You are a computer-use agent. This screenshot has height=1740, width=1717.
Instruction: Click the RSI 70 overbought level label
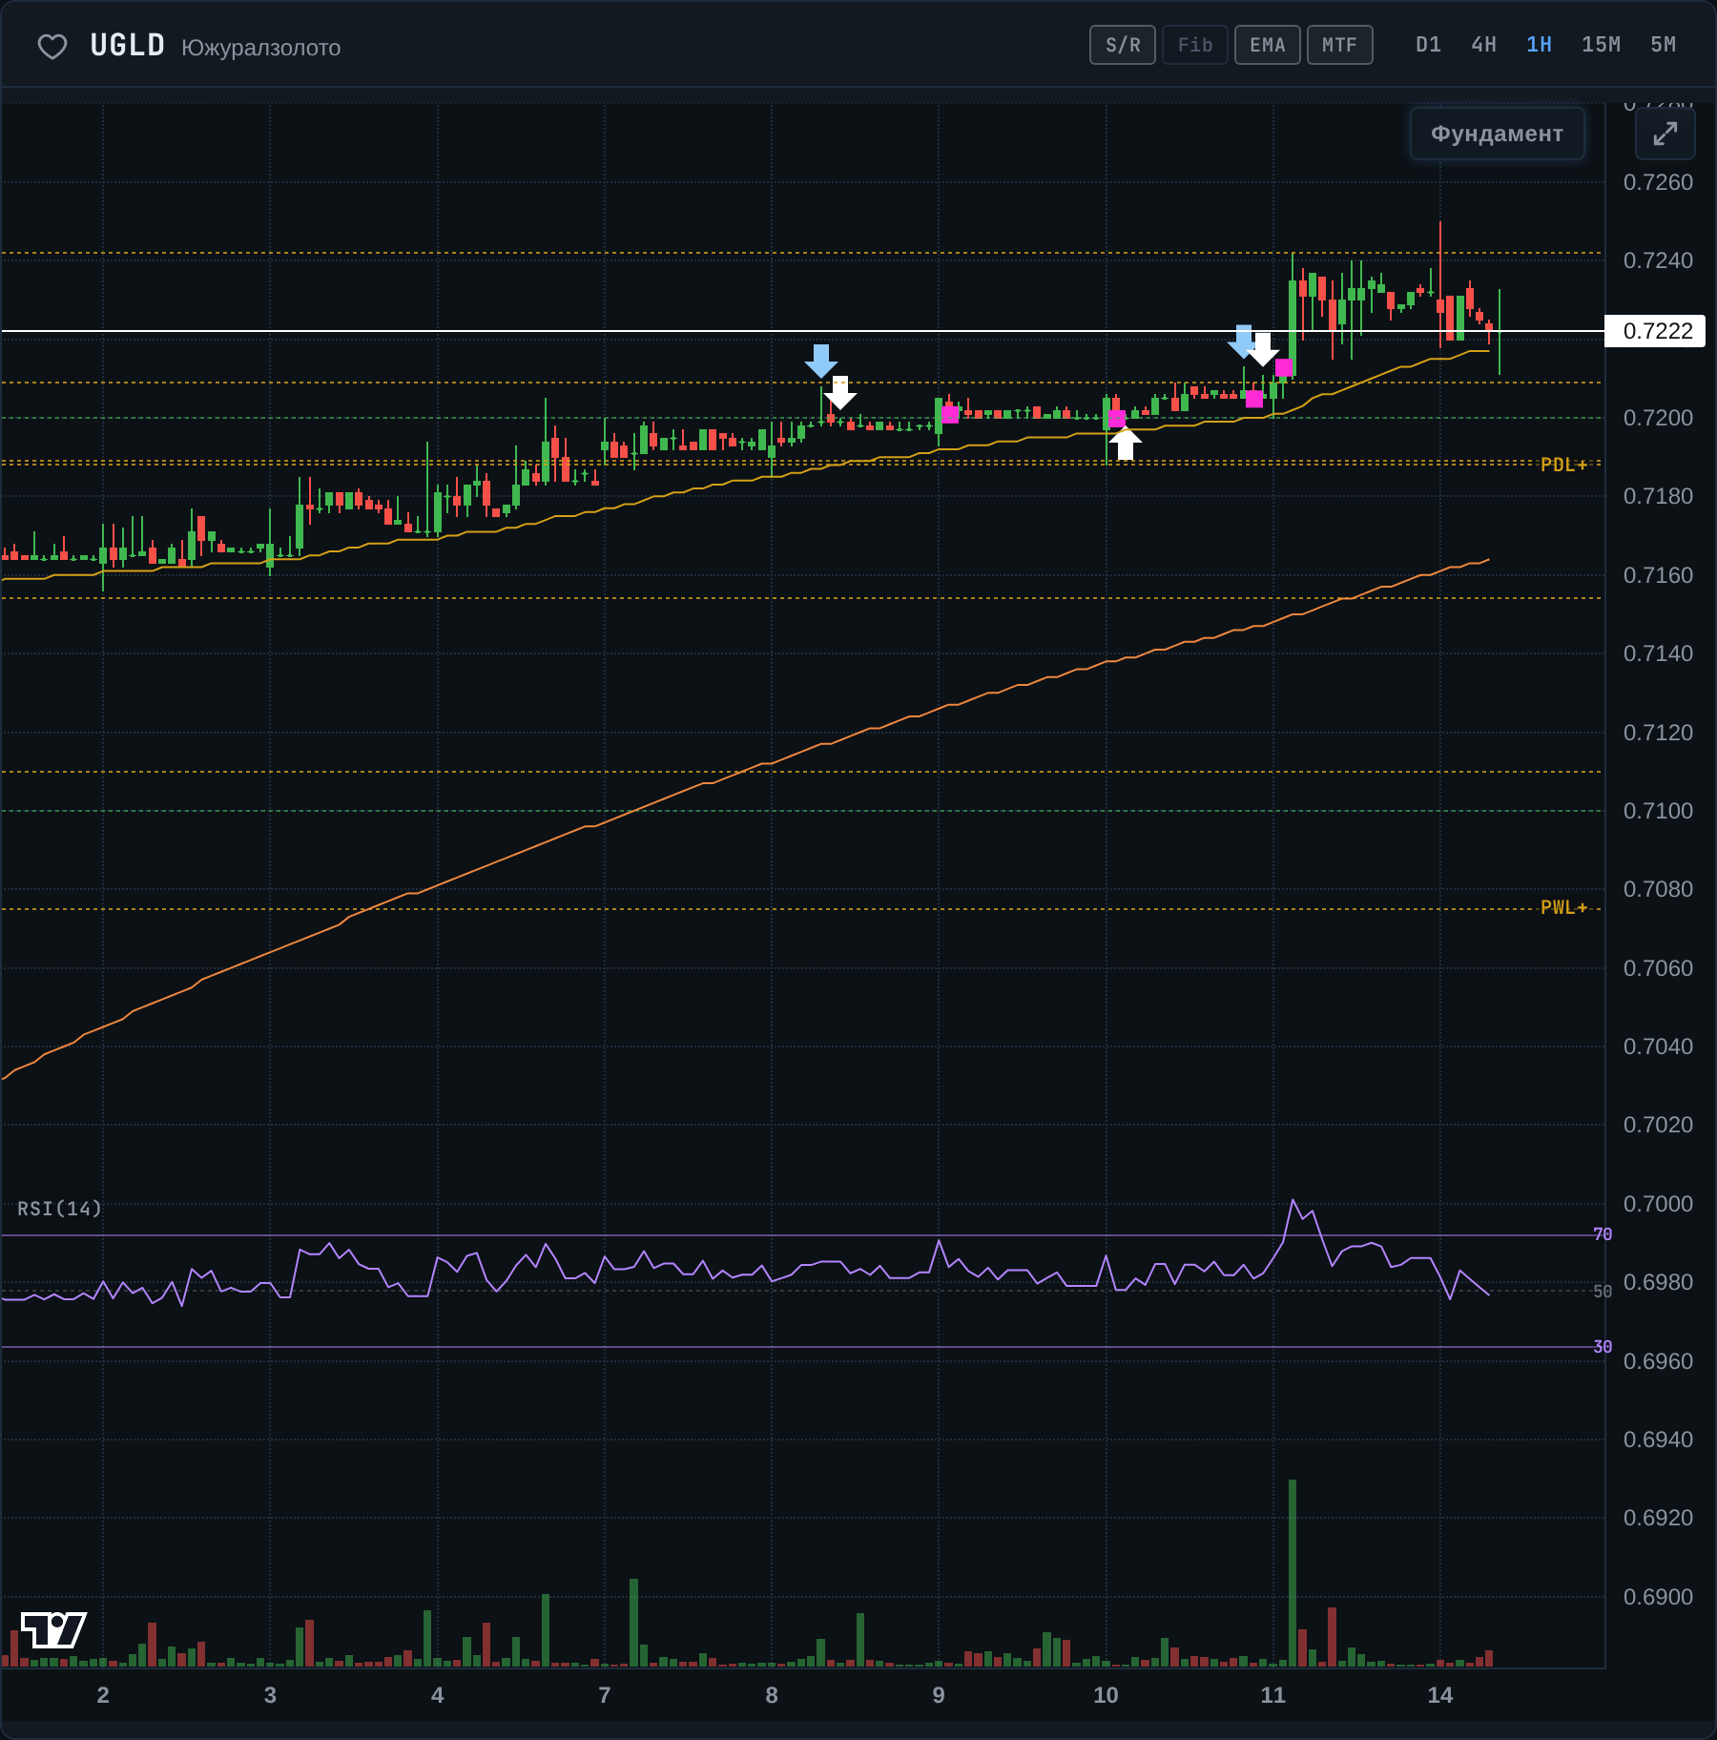tap(1603, 1234)
